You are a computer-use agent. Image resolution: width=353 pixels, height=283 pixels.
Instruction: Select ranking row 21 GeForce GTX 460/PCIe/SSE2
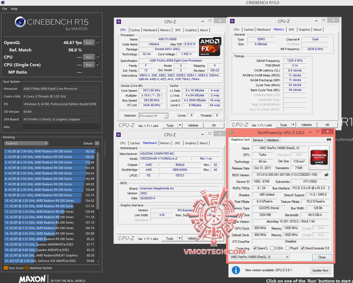pyautogui.click(x=50, y=261)
